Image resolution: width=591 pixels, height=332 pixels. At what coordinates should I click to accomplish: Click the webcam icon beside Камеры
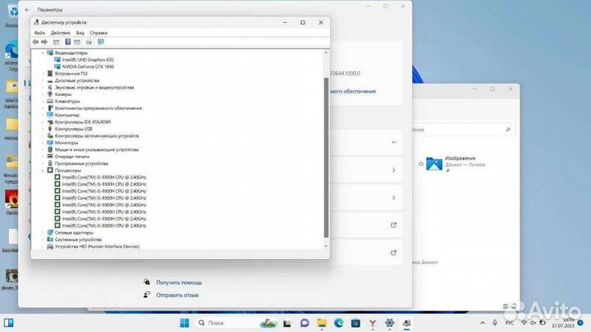click(50, 94)
